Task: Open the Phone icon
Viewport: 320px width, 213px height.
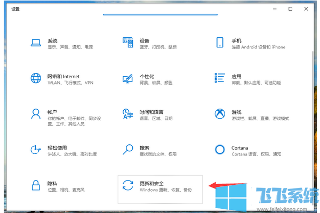Action: click(220, 43)
